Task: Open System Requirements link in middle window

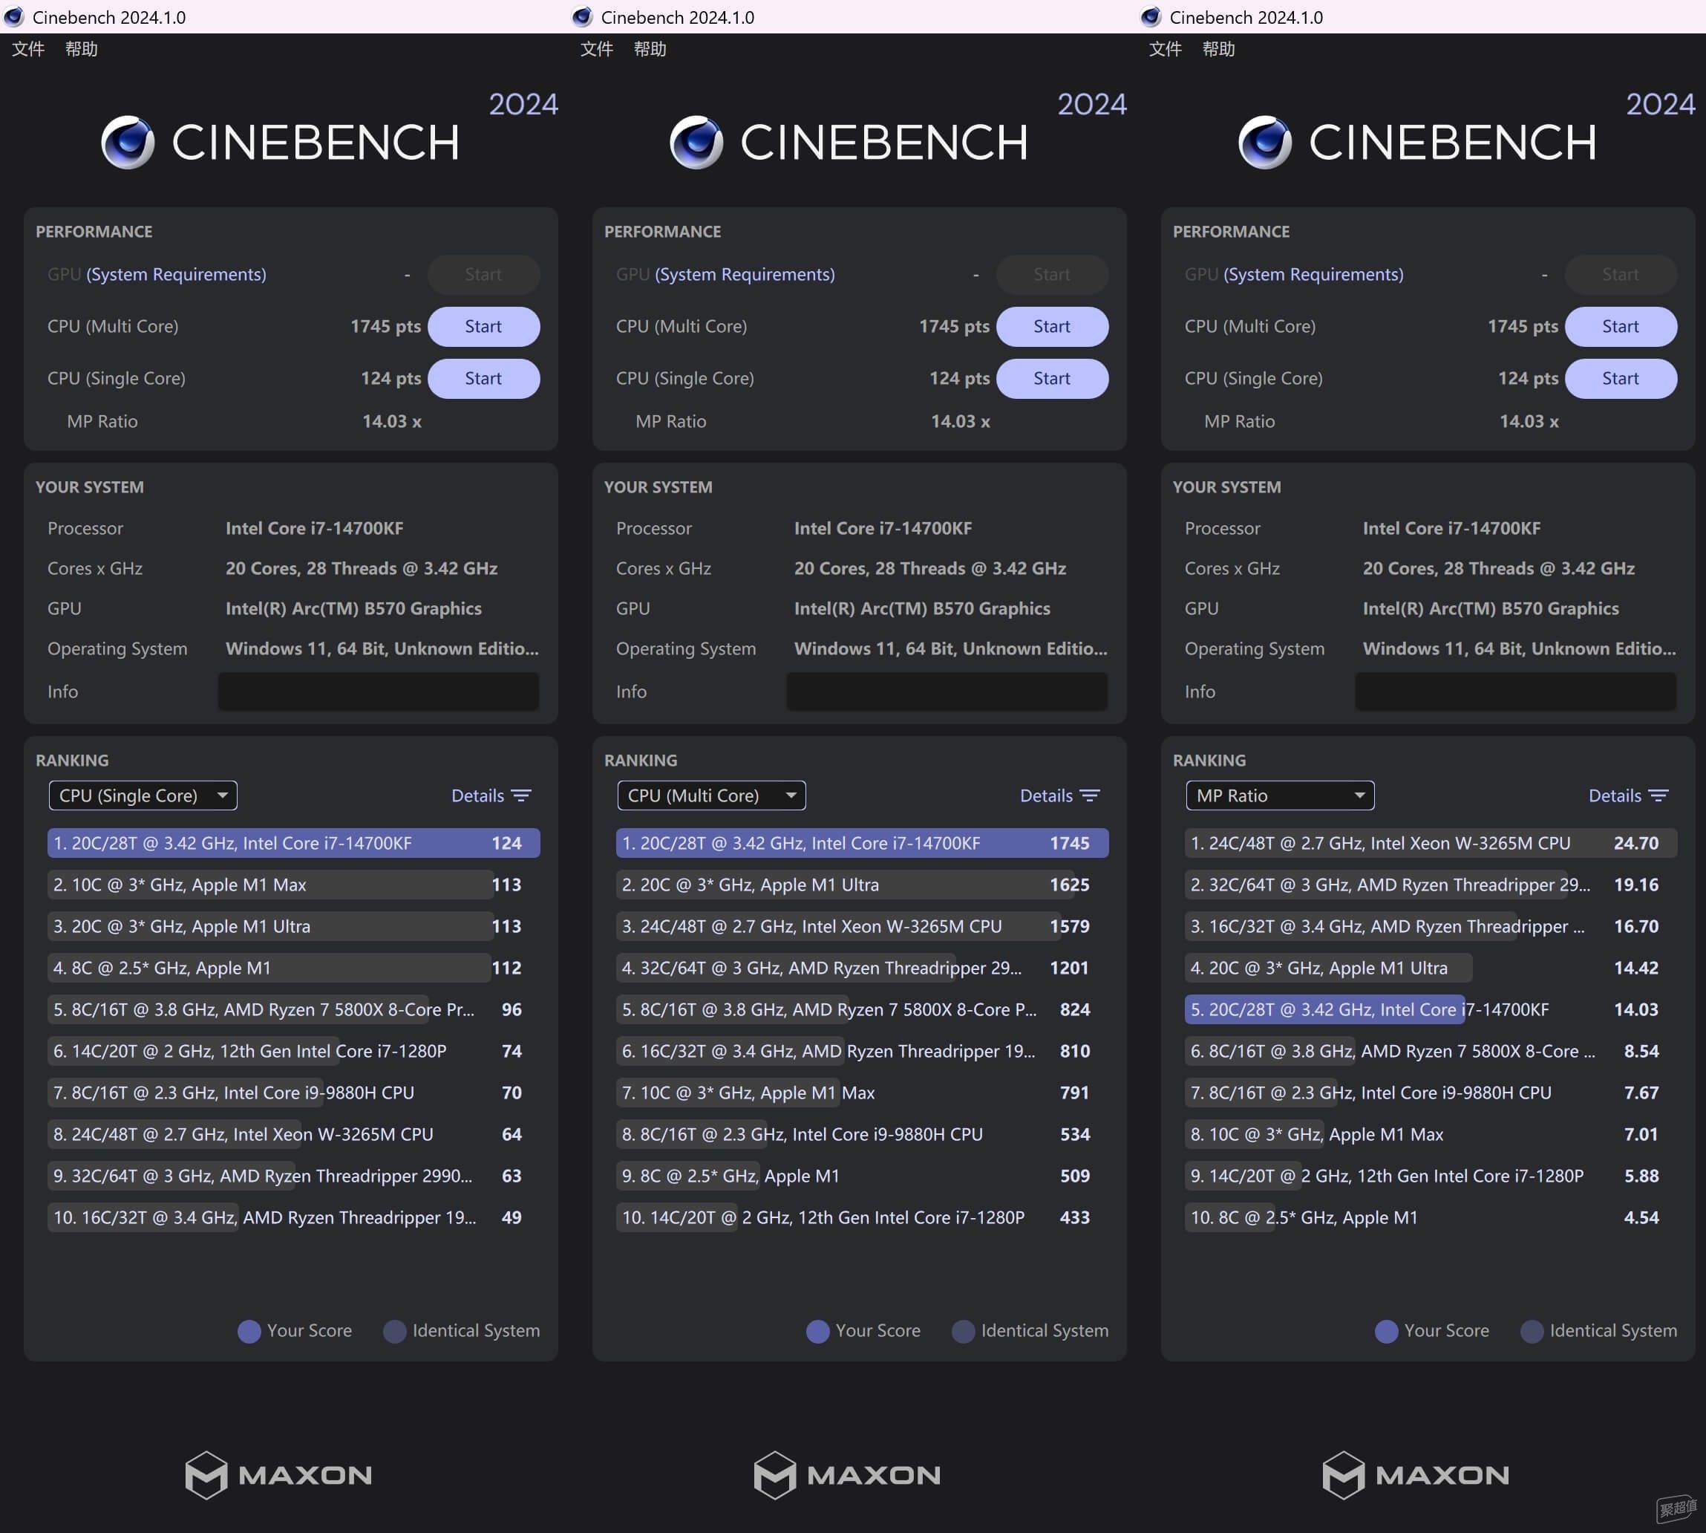Action: [745, 275]
